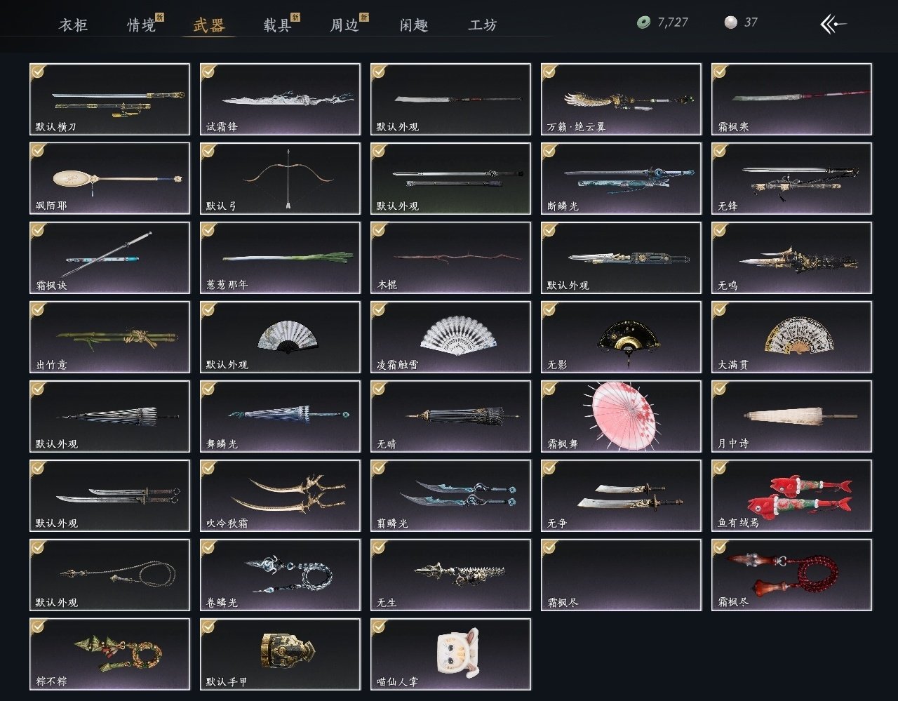
Task: Choose the 喵仙人掌 cat paw glove
Action: [x=450, y=654]
